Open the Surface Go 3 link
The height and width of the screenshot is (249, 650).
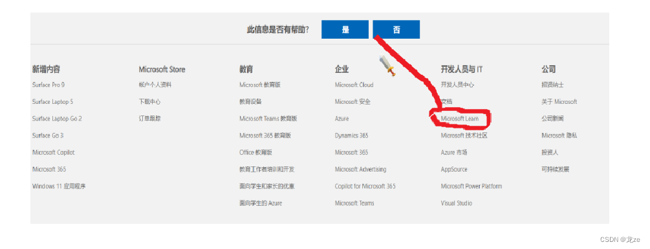pyautogui.click(x=48, y=135)
